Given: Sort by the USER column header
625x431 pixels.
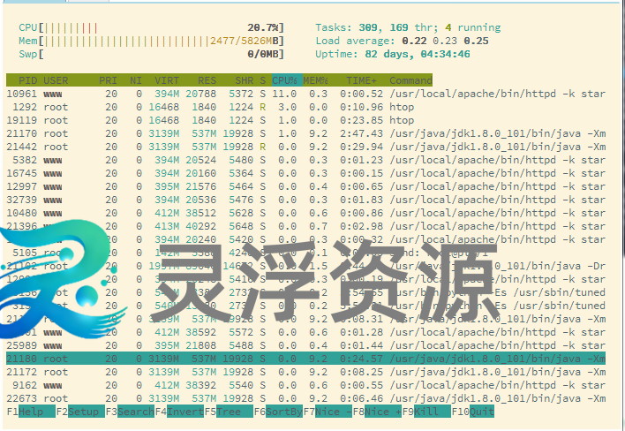Looking at the screenshot, I should coord(56,80).
